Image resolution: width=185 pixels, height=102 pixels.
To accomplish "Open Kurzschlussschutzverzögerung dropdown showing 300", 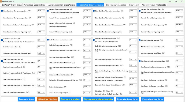I will [x=41, y=92].
